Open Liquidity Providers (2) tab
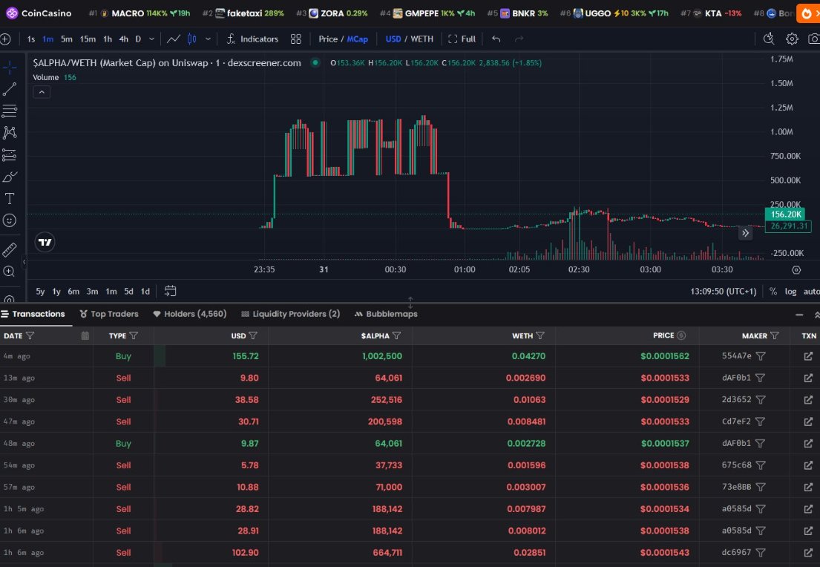The height and width of the screenshot is (567, 820). tap(290, 314)
